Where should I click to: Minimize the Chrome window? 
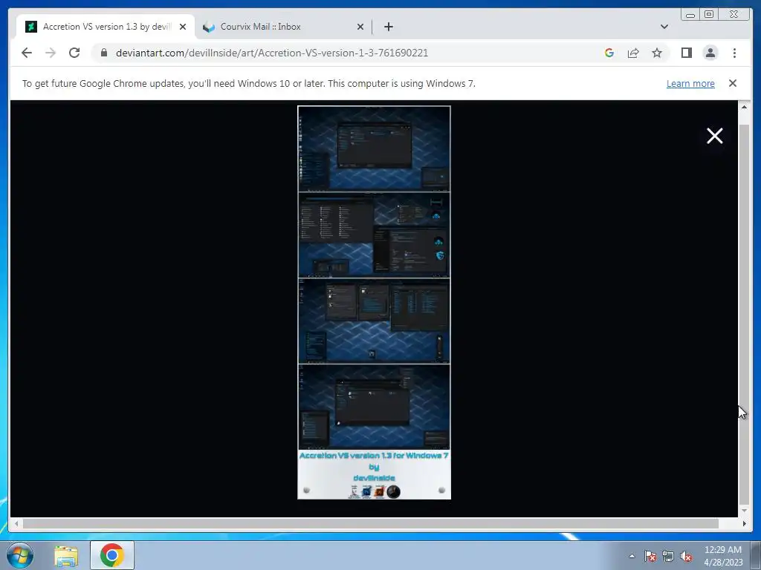click(x=690, y=15)
